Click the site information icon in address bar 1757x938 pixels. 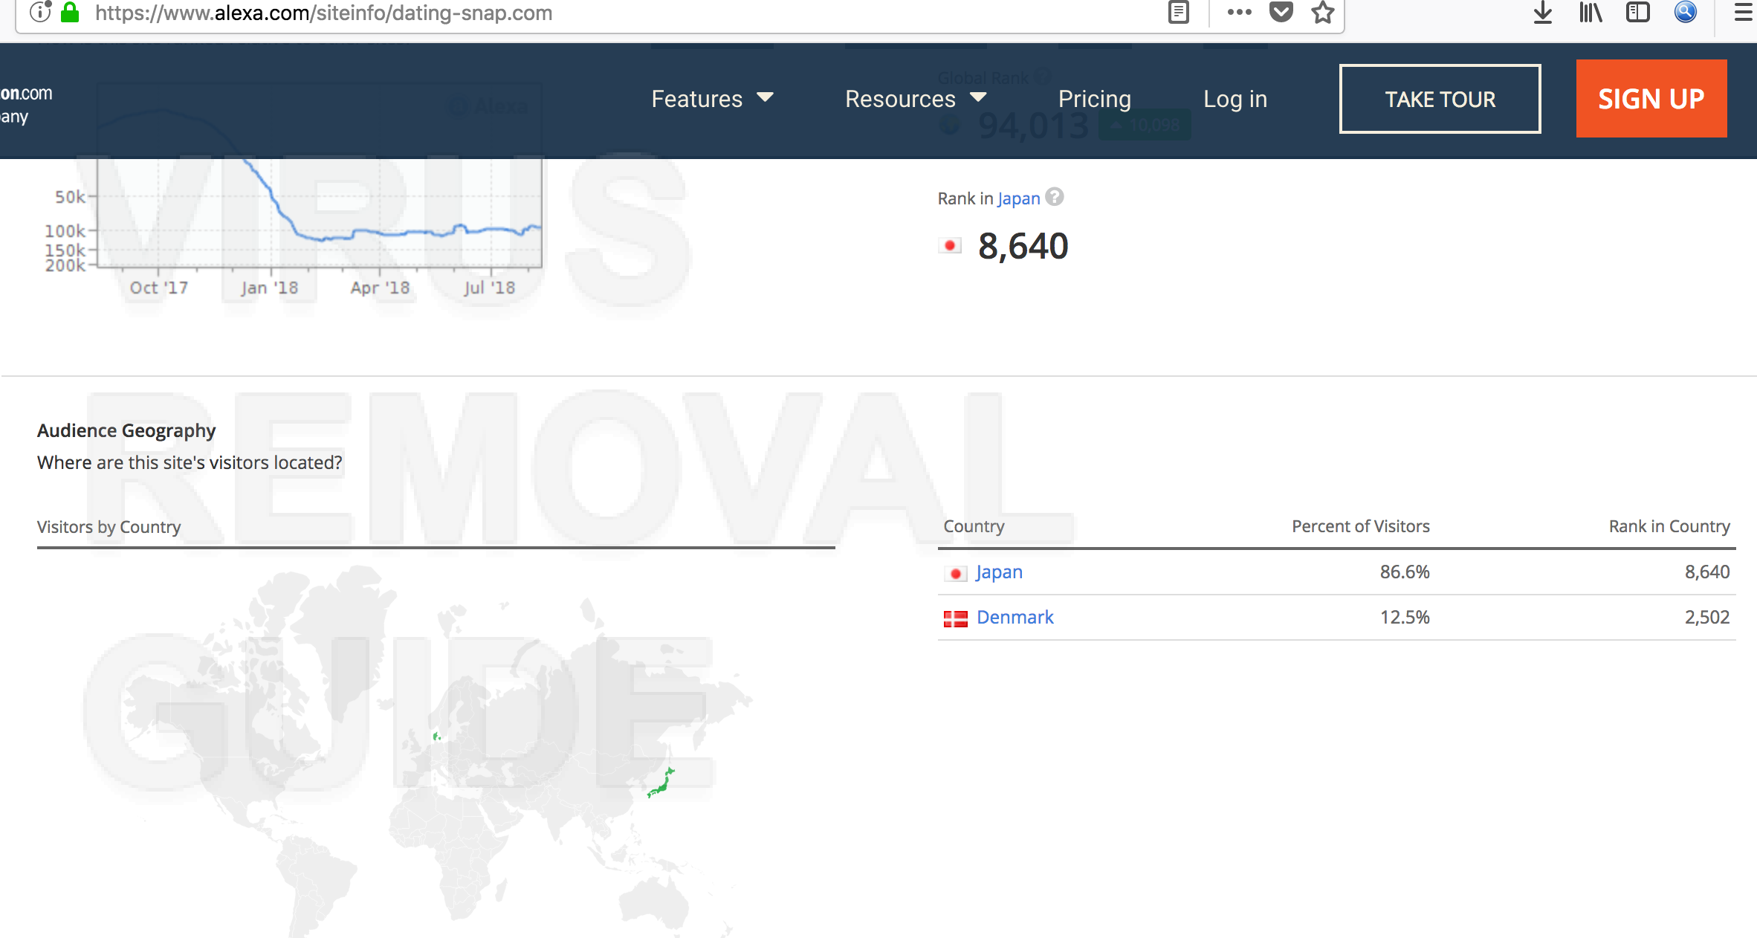click(40, 12)
